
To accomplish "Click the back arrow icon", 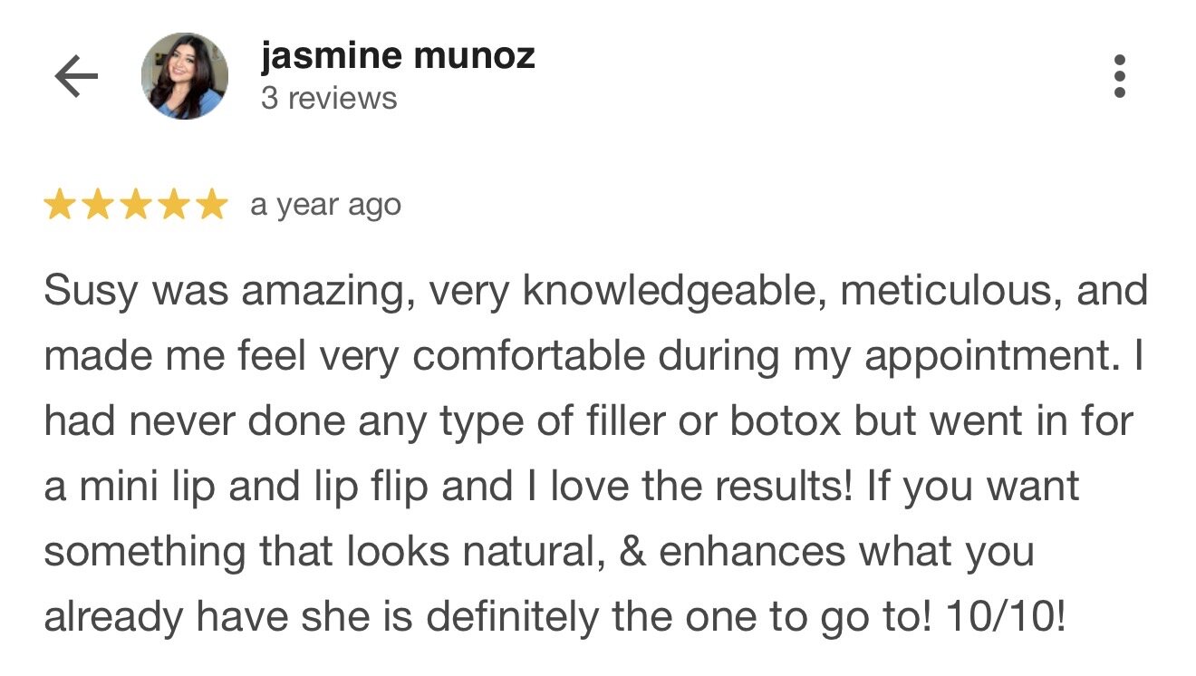I will (76, 78).
